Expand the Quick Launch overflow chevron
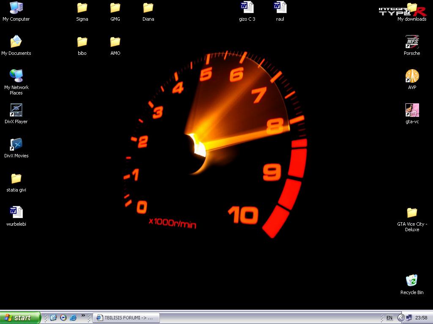433x324 pixels. click(83, 315)
